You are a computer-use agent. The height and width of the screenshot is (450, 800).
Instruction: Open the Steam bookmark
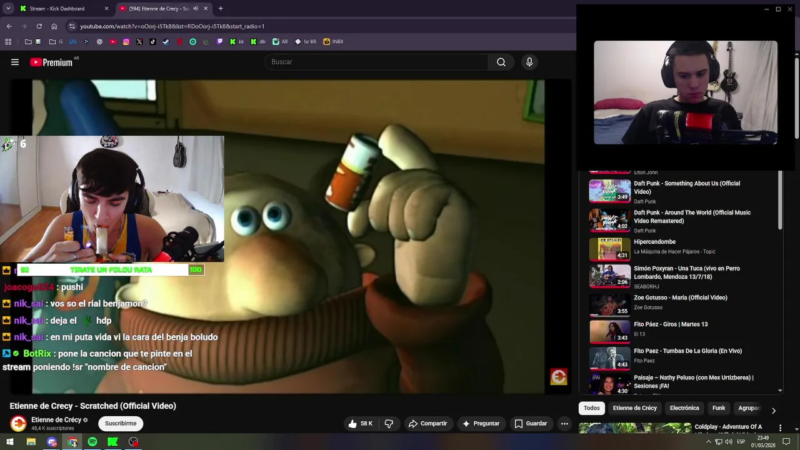pyautogui.click(x=166, y=42)
